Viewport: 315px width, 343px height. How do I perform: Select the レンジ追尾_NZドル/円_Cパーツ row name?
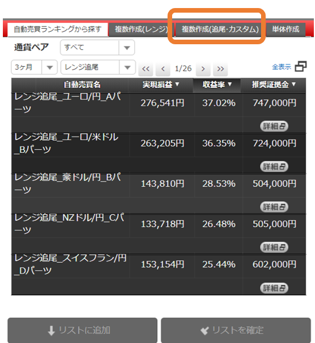(69, 223)
